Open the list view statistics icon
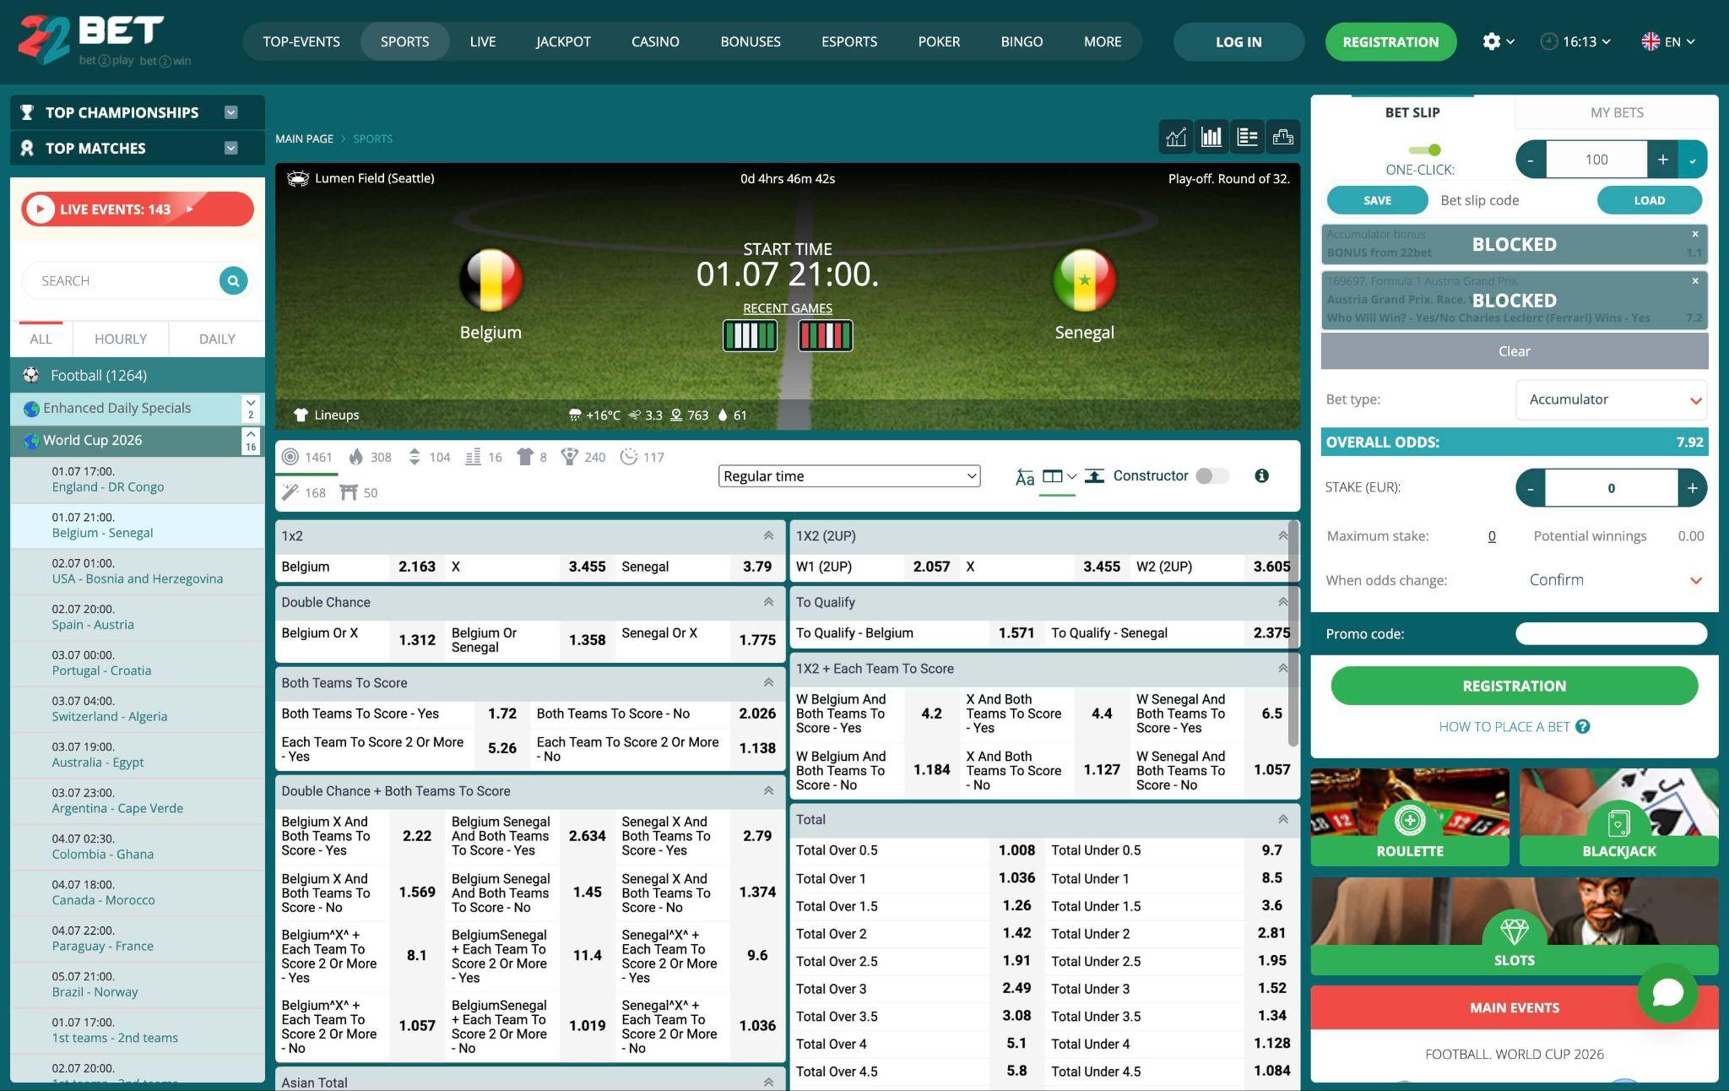 (x=1247, y=137)
